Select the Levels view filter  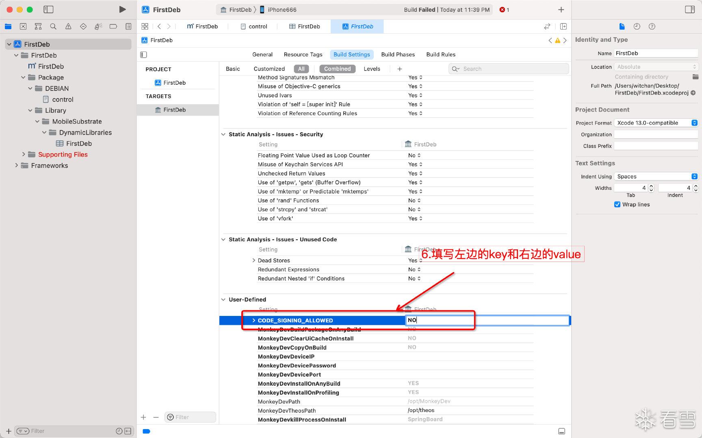(x=372, y=69)
